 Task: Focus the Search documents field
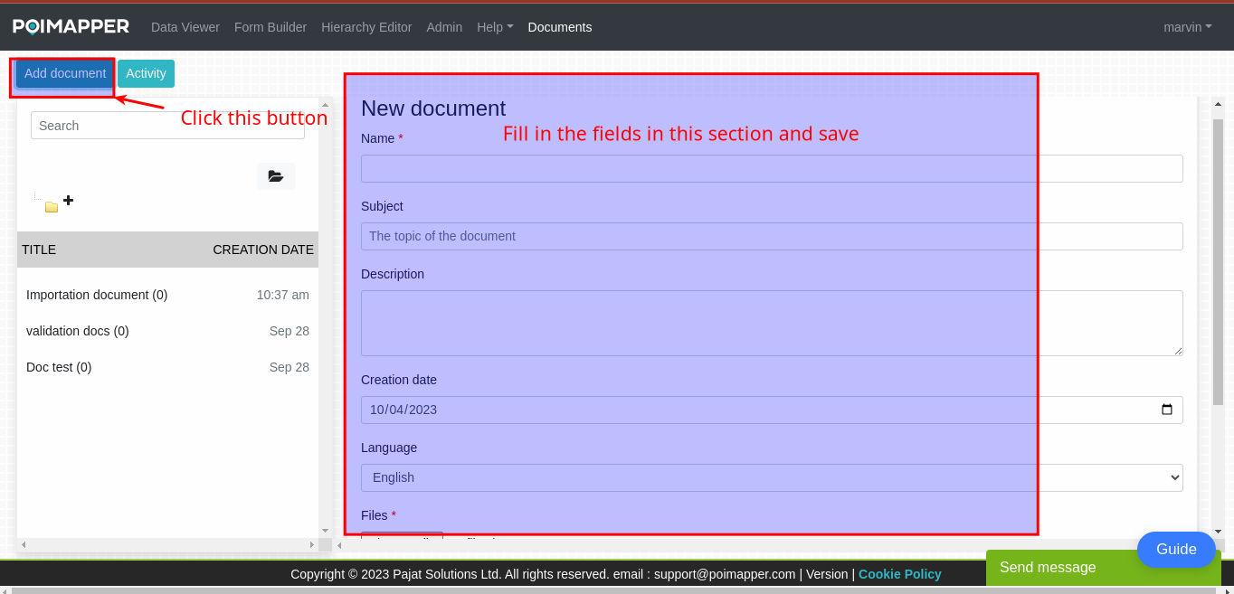coord(167,126)
